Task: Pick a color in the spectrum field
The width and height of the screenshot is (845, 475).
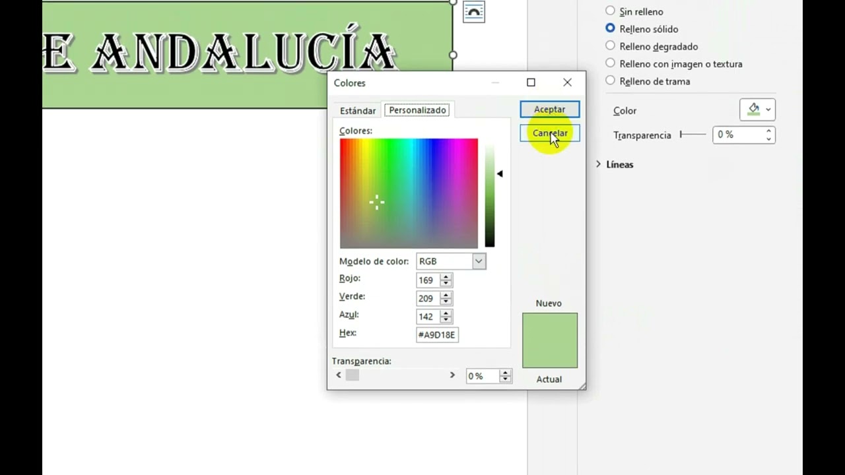Action: coord(409,193)
